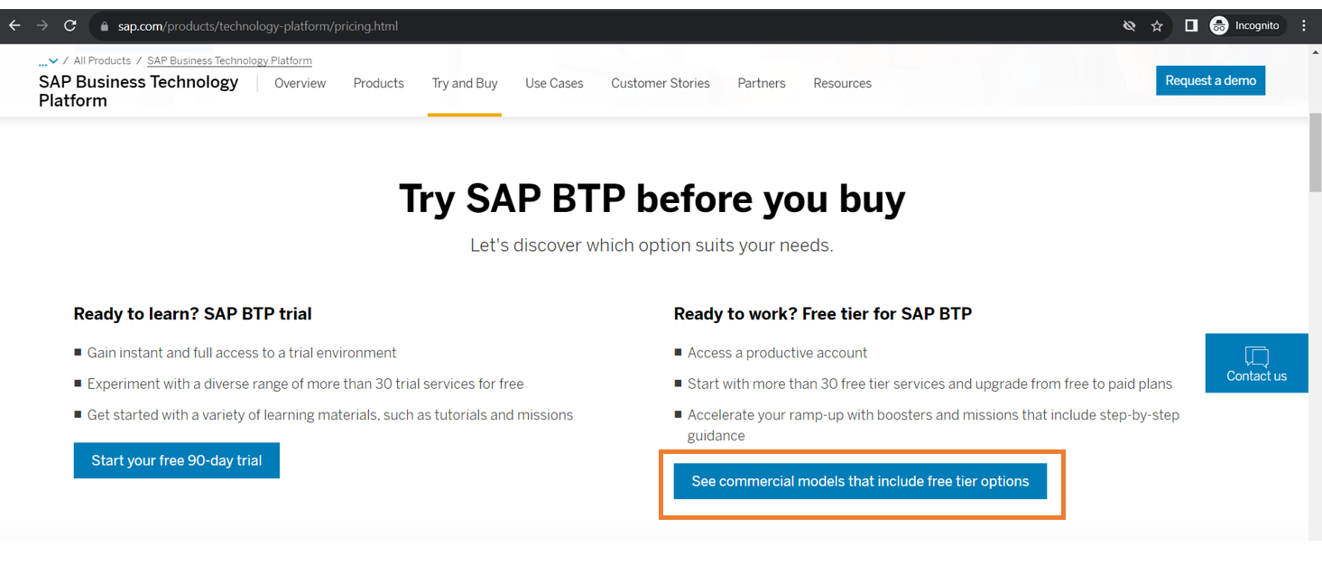Open the browser side panel

pos(1191,26)
